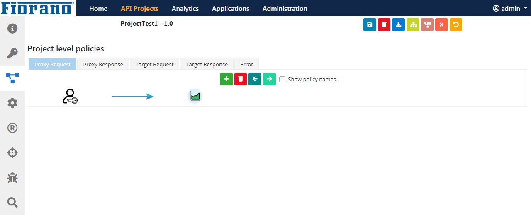Open the bug icon in the left sidebar
Viewport: 531px width, 215px height.
pyautogui.click(x=12, y=178)
